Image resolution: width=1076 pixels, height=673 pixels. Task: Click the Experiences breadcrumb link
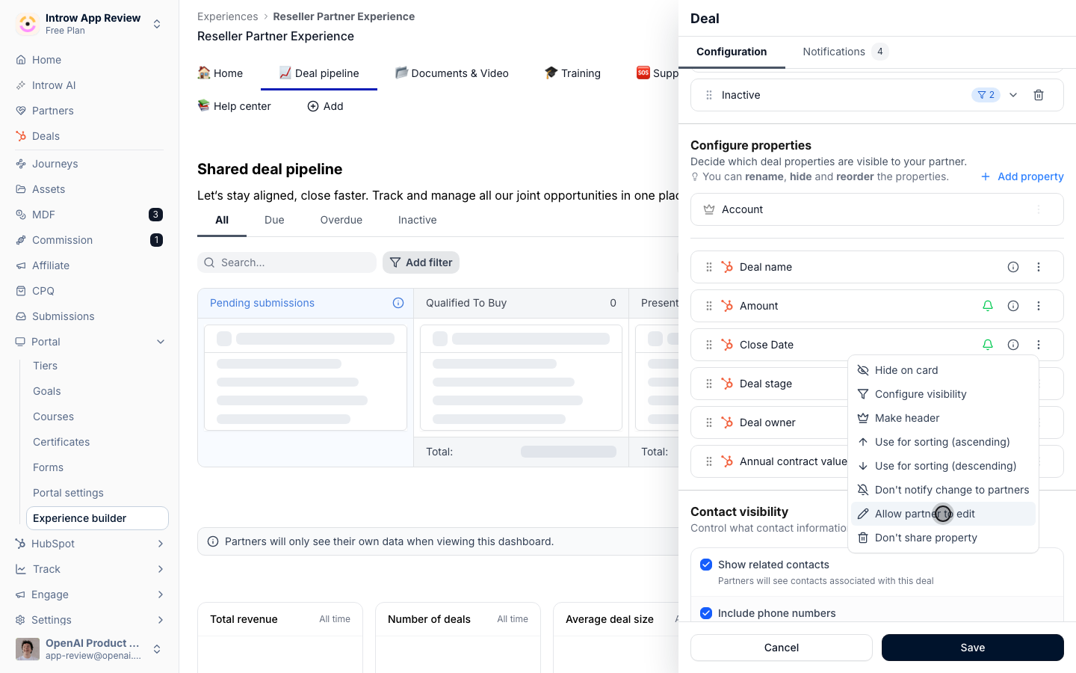click(227, 16)
